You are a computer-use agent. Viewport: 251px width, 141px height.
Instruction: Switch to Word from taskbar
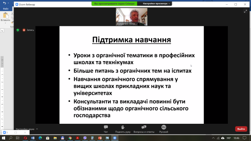coord(33,138)
